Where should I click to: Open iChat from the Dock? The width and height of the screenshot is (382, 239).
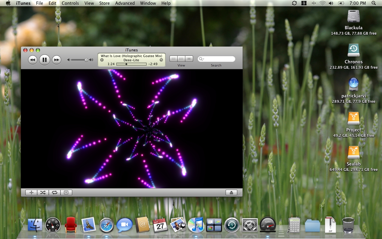[x=124, y=225]
